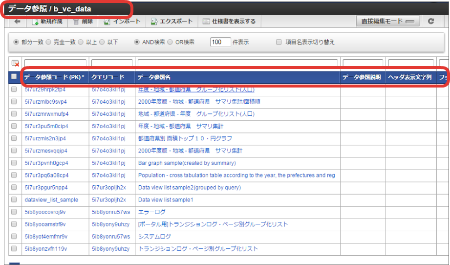Open the 5i7ur3pvnh0gcp4 code link

[46, 163]
